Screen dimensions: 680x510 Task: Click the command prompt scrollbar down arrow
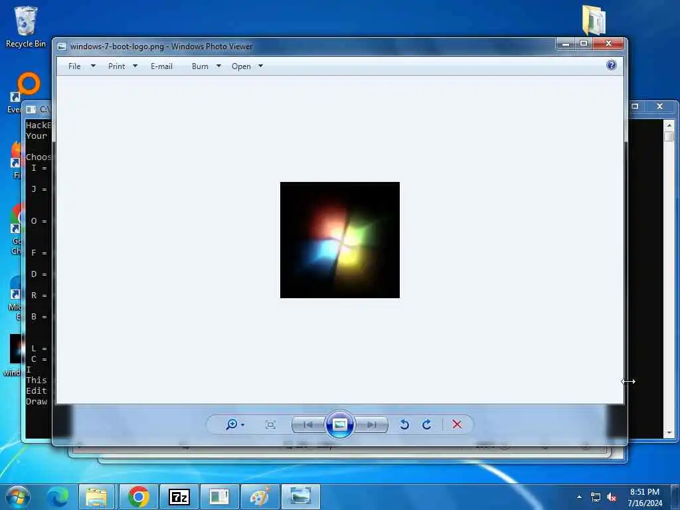tap(669, 433)
